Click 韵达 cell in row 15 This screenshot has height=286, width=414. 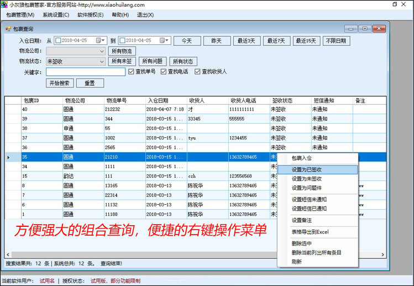83,176
